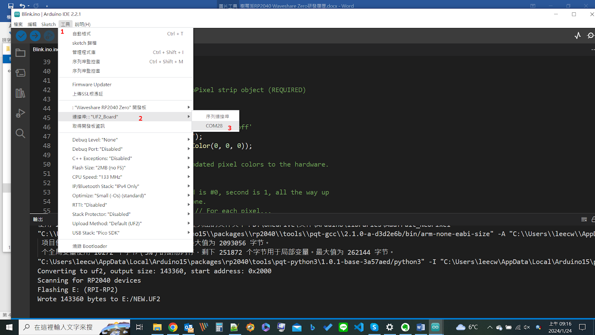This screenshot has width=595, height=335.
Task: Click the taskbar search box
Action: pos(74,327)
